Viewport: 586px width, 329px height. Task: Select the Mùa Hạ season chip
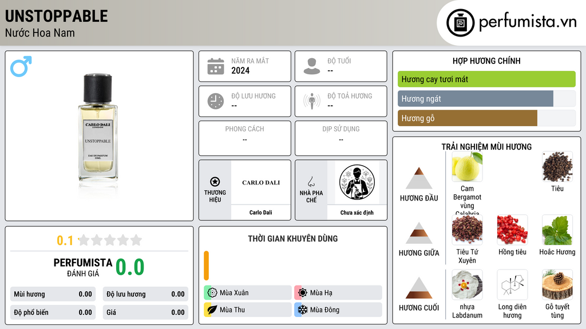coord(338,292)
